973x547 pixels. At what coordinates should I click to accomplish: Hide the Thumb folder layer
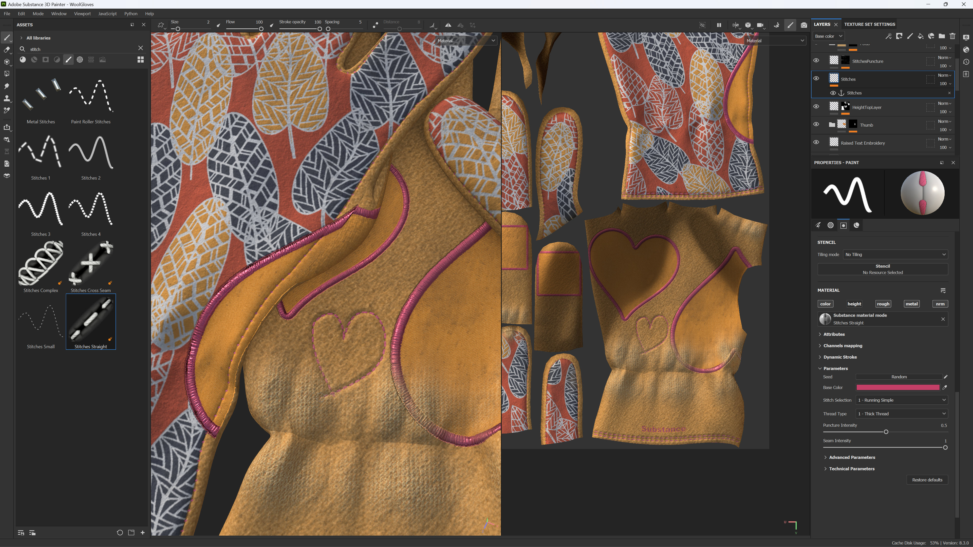(x=816, y=125)
